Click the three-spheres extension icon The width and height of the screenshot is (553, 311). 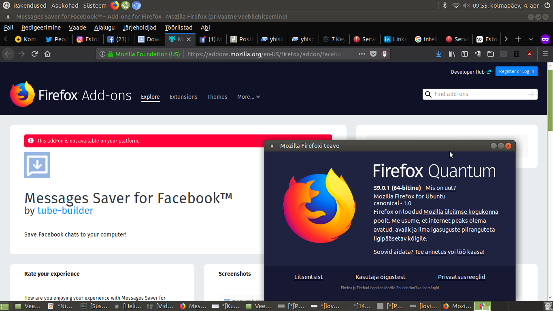478,54
